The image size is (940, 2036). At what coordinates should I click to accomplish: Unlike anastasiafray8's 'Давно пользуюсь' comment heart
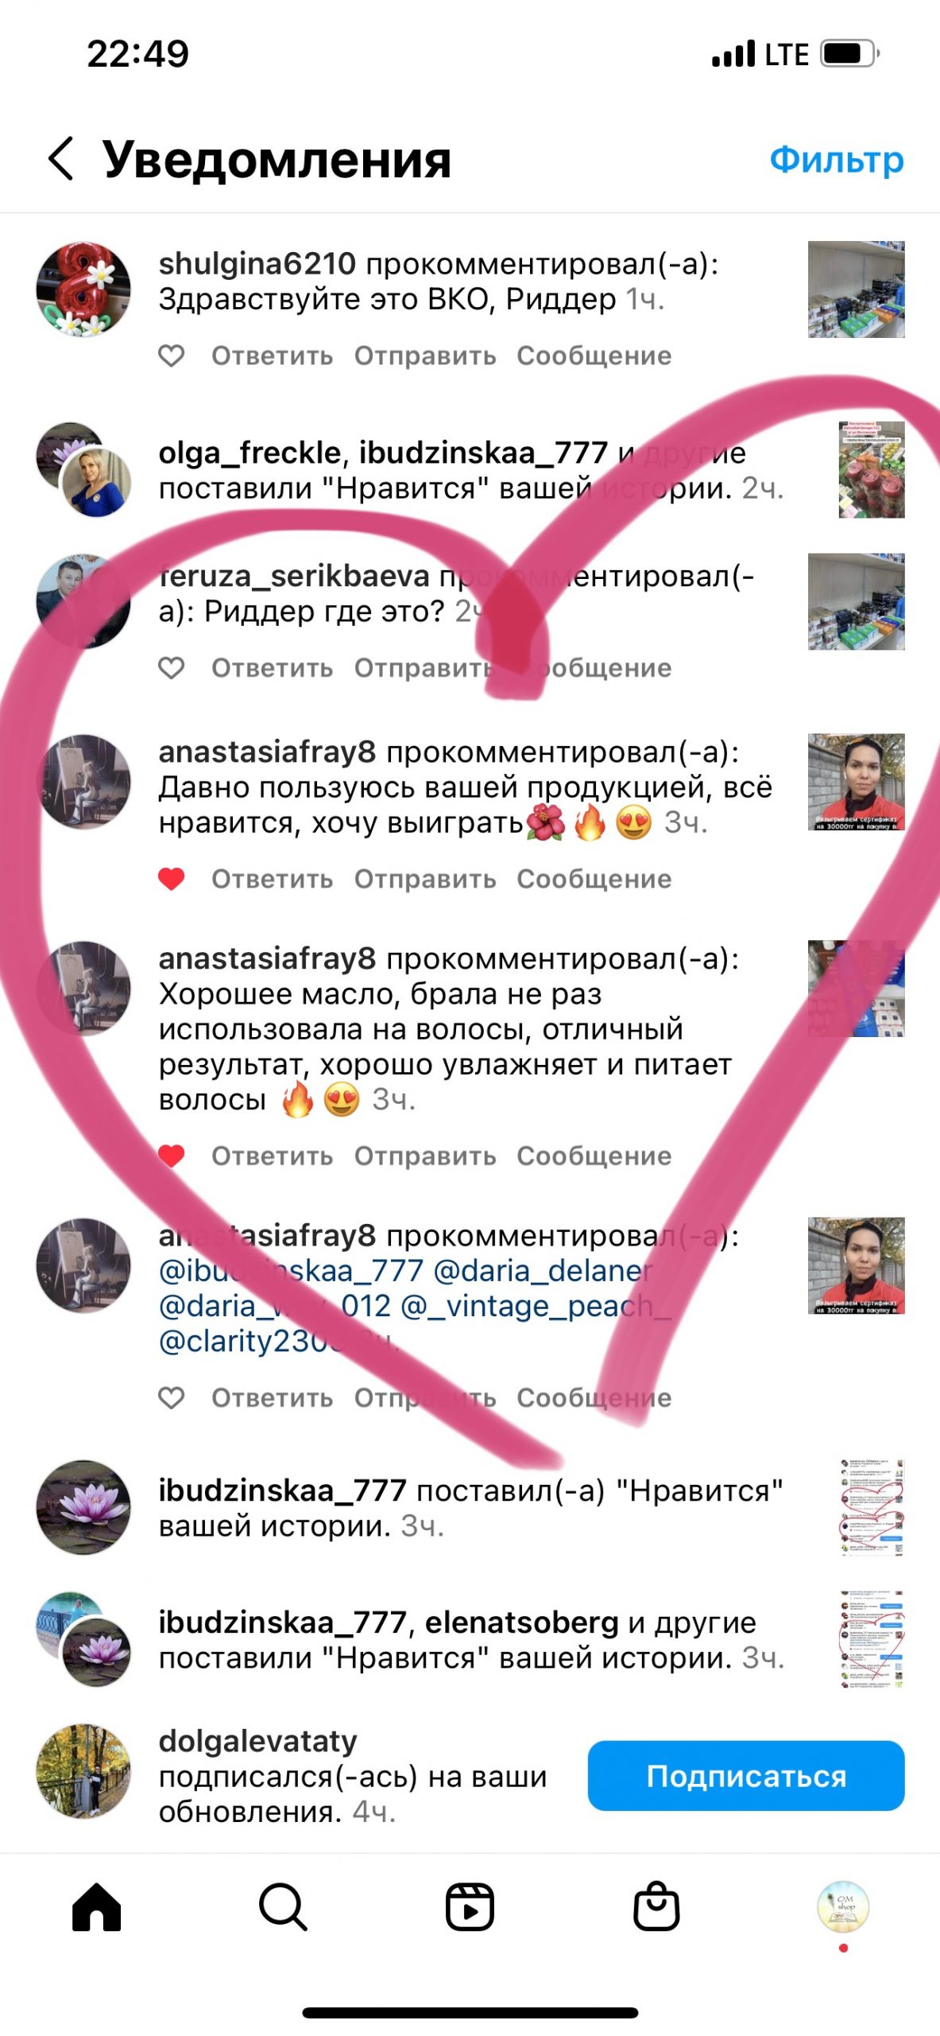coord(172,879)
